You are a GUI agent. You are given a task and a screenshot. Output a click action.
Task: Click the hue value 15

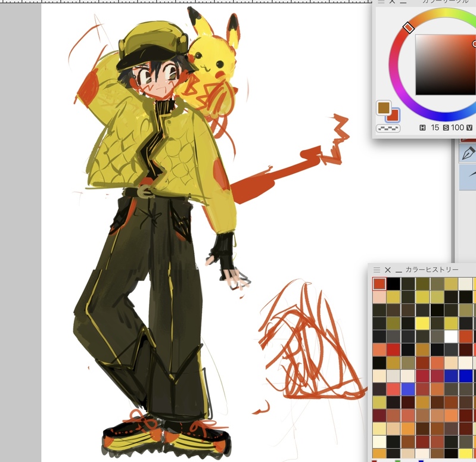click(435, 128)
